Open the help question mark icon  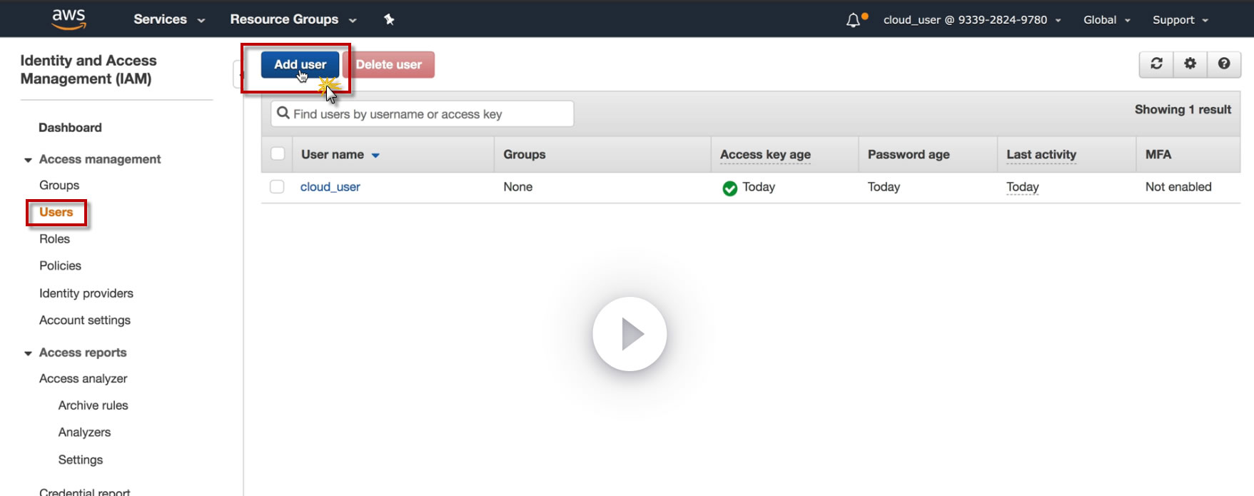tap(1224, 64)
